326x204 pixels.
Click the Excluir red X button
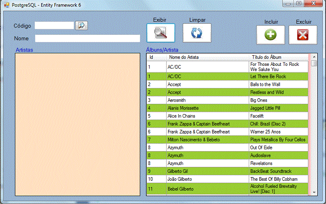(303, 35)
